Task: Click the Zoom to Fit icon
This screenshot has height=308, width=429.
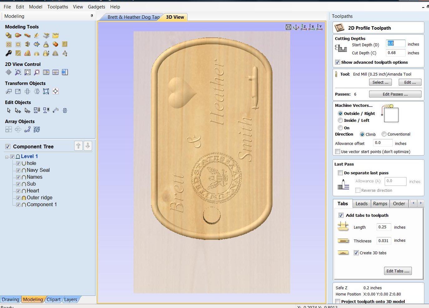Action: pos(27,72)
